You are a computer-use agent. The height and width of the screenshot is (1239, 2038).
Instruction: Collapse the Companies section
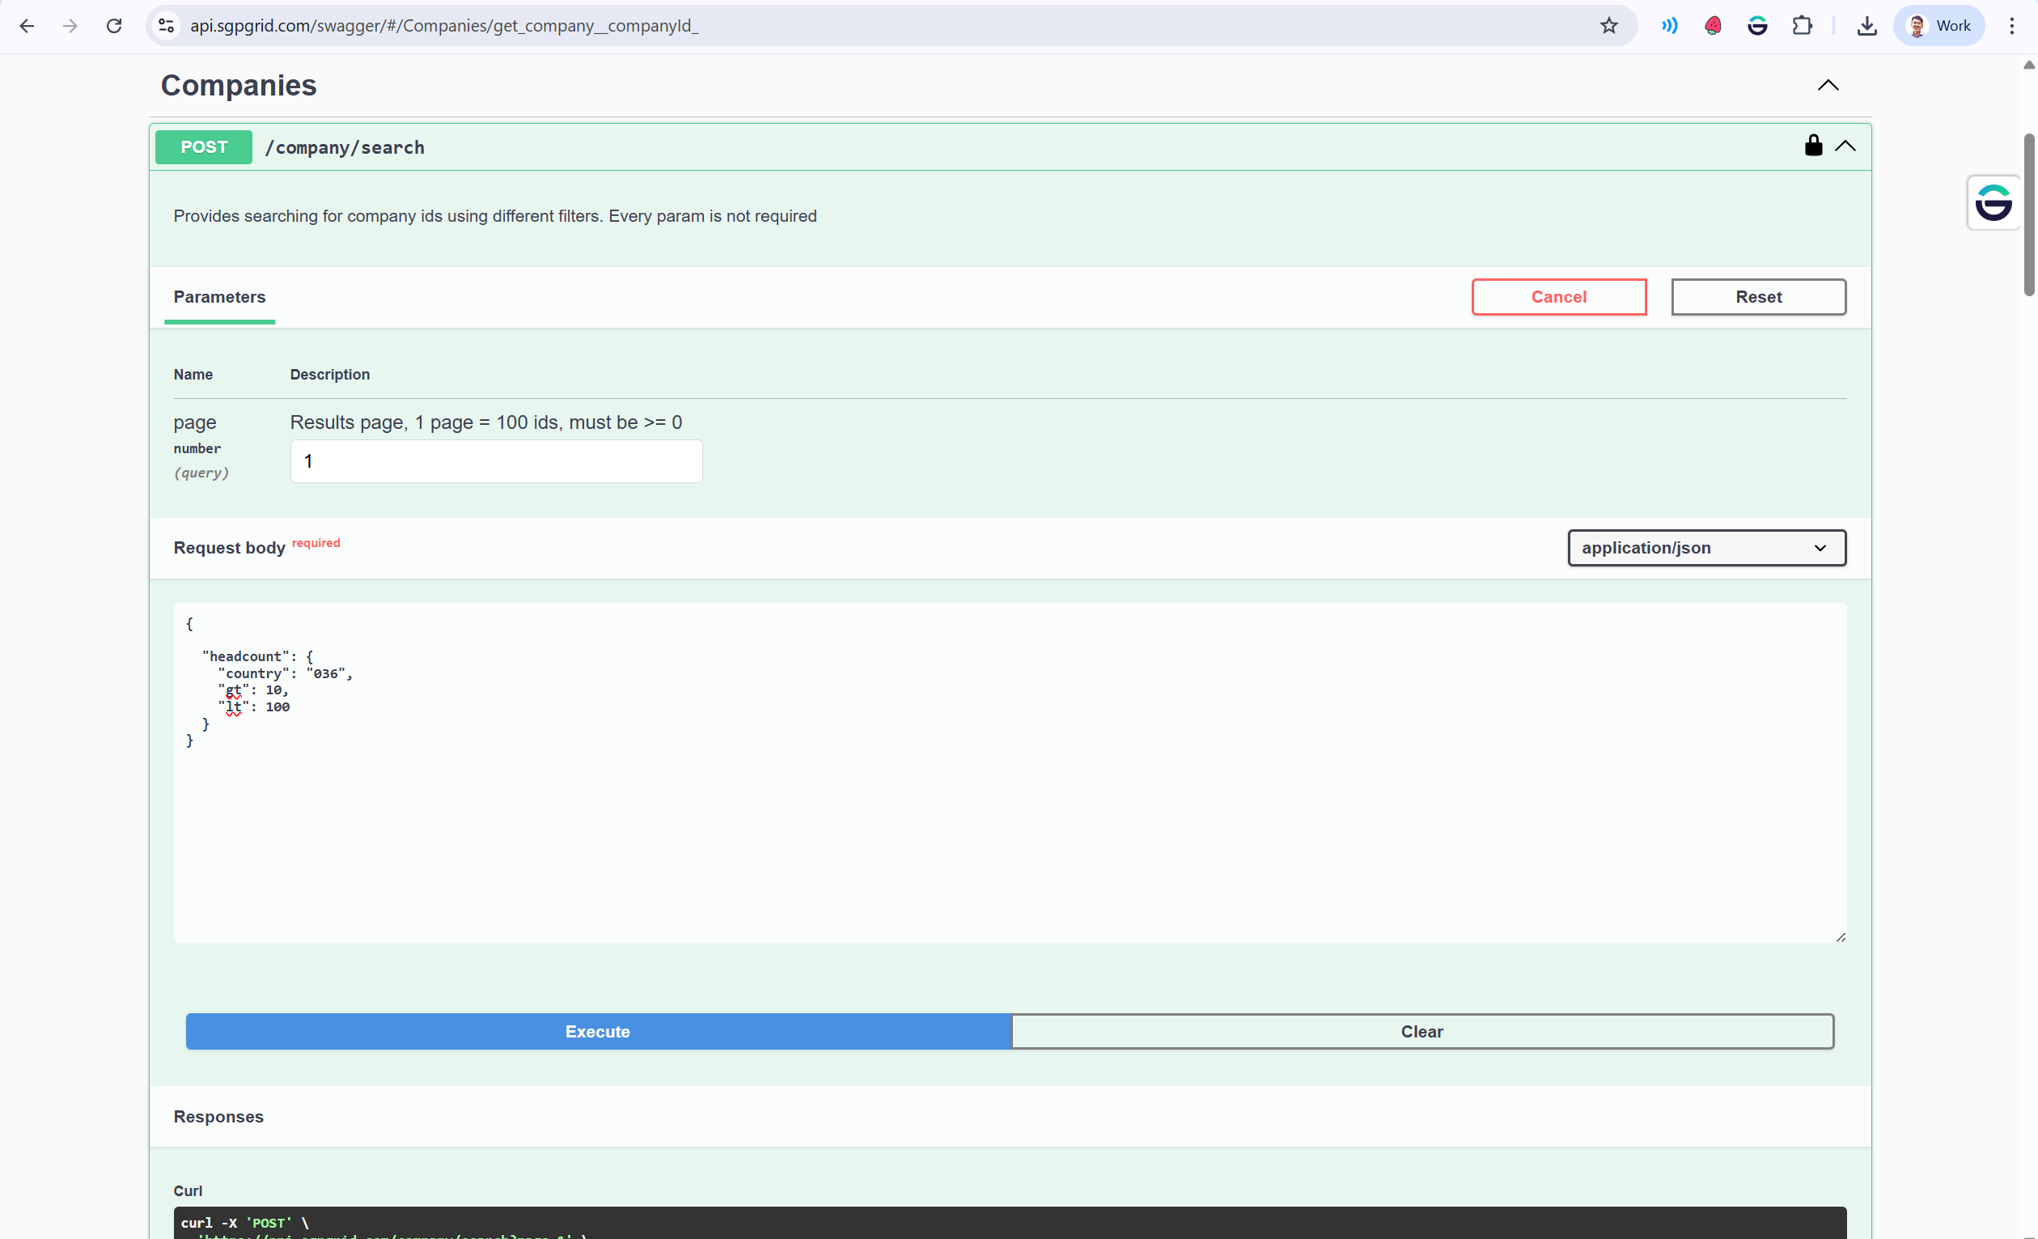1828,85
